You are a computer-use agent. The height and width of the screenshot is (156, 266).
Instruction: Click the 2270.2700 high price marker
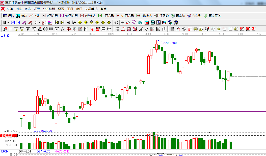[169, 43]
